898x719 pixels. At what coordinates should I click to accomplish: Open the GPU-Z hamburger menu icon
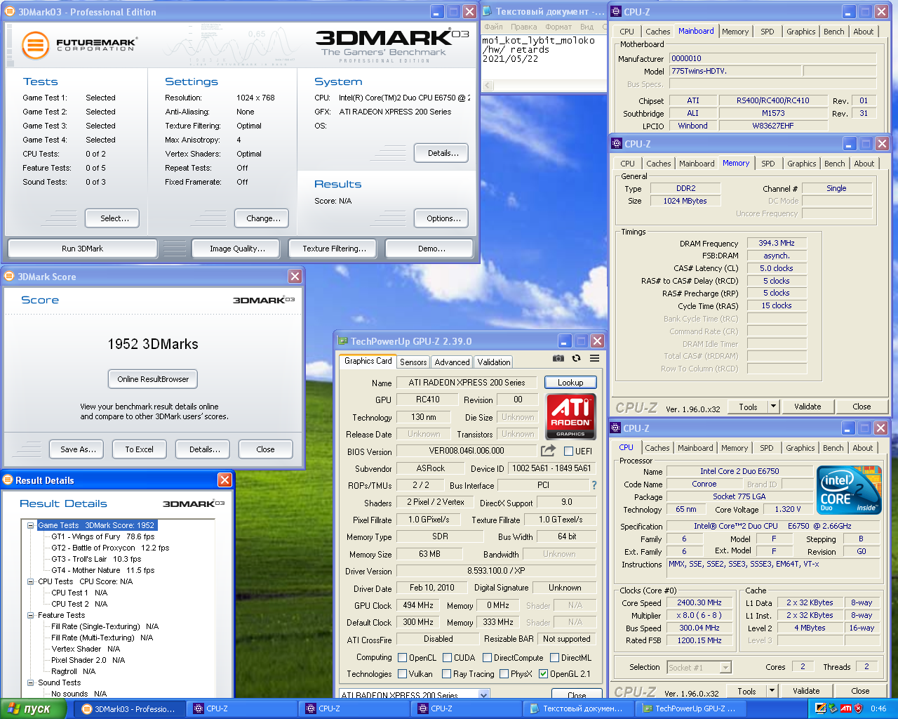(594, 358)
